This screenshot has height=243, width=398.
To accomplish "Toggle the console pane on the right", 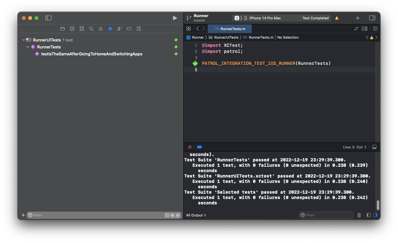I will 375,215.
